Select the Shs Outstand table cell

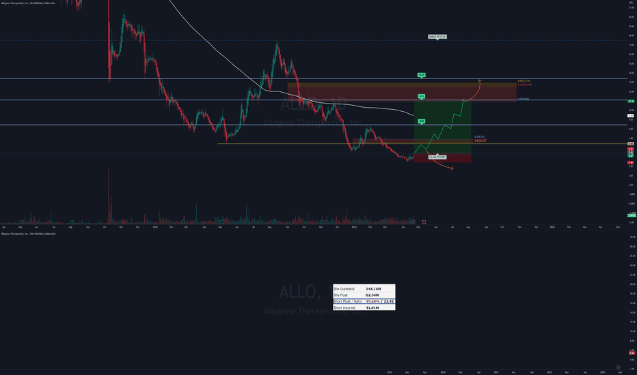[349, 289]
